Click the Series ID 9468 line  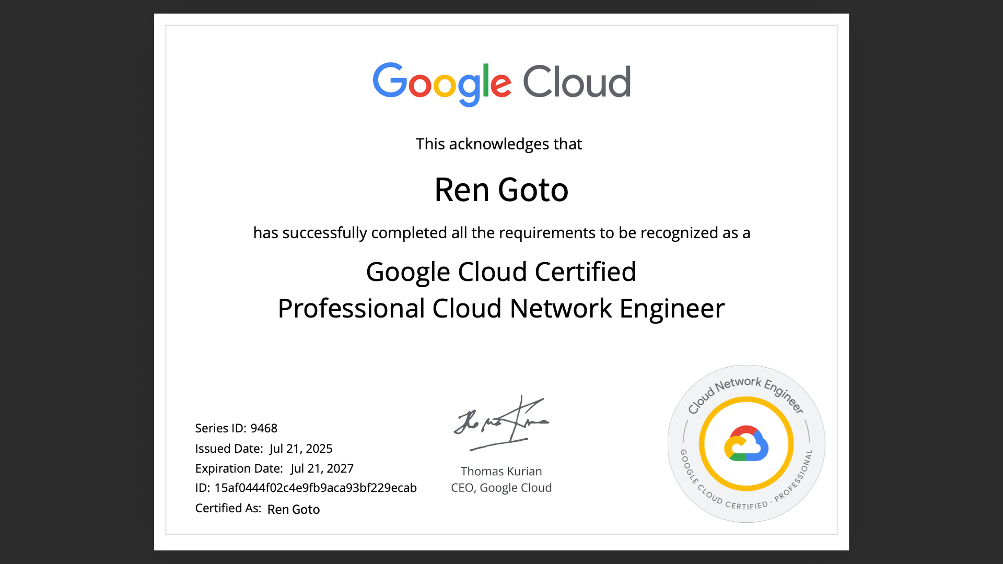[x=236, y=428]
